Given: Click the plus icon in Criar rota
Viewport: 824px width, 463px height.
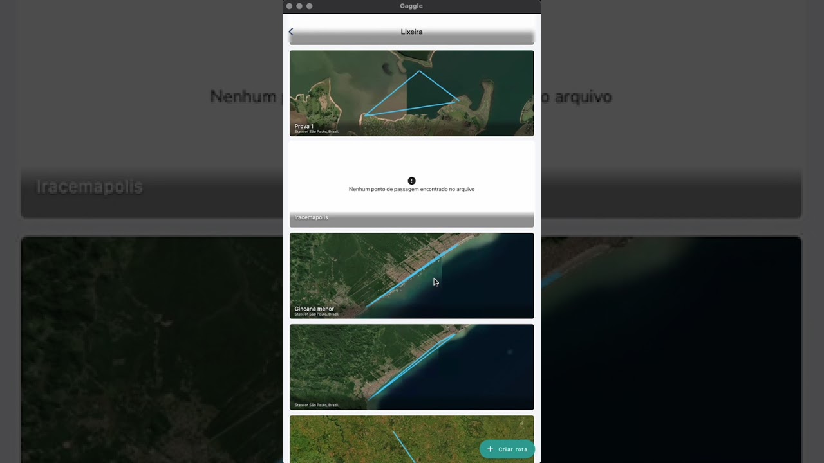Looking at the screenshot, I should pyautogui.click(x=491, y=449).
